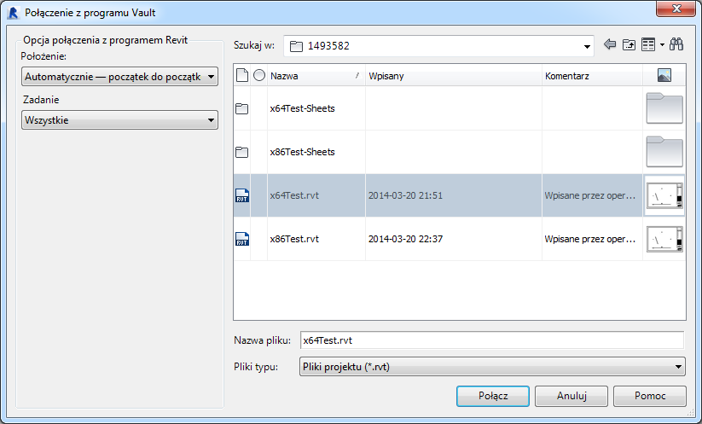The image size is (702, 424).
Task: Click the Połącz button
Action: pyautogui.click(x=493, y=396)
